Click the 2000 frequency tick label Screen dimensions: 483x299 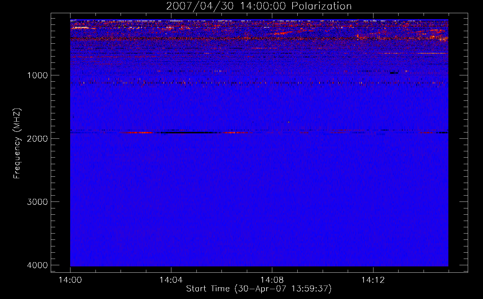click(37, 138)
